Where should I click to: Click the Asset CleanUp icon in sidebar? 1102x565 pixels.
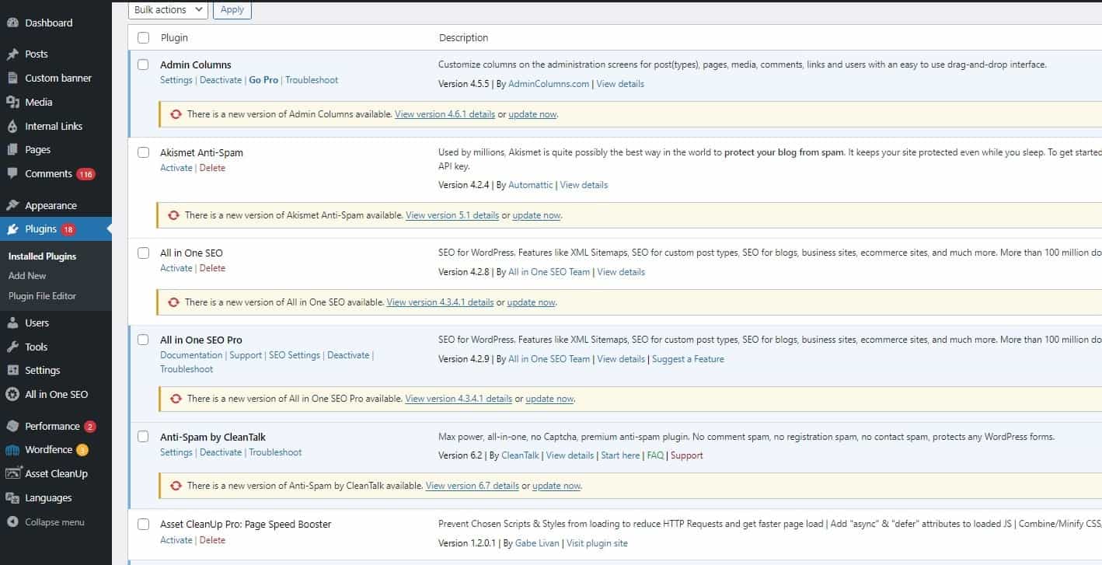pos(12,474)
